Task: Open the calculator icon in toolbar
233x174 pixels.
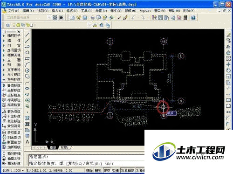Action: click(185, 18)
